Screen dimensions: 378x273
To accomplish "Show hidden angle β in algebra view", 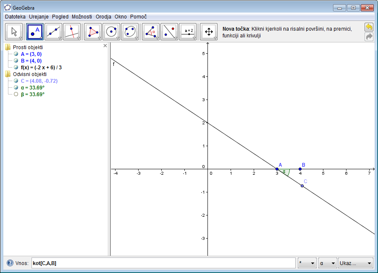I will pyautogui.click(x=16, y=94).
